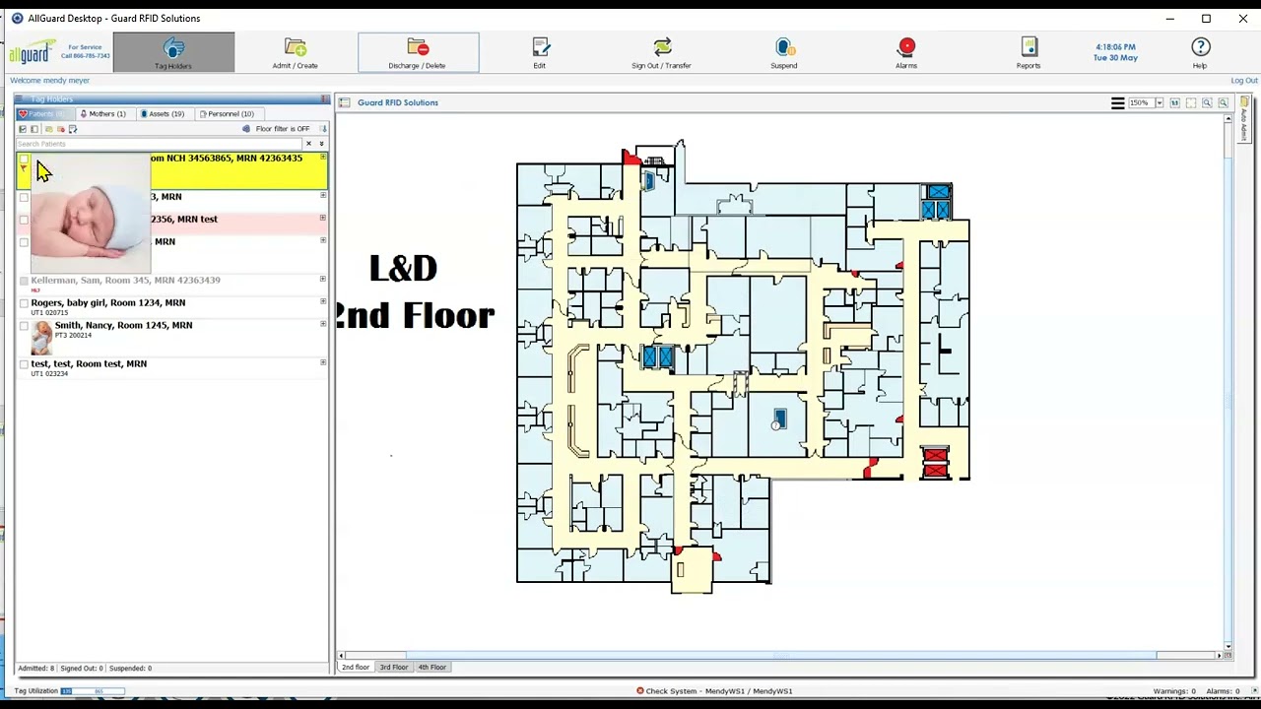The image size is (1261, 709).
Task: Check the highlighted yellow patient row checkbox
Action: 24,159
